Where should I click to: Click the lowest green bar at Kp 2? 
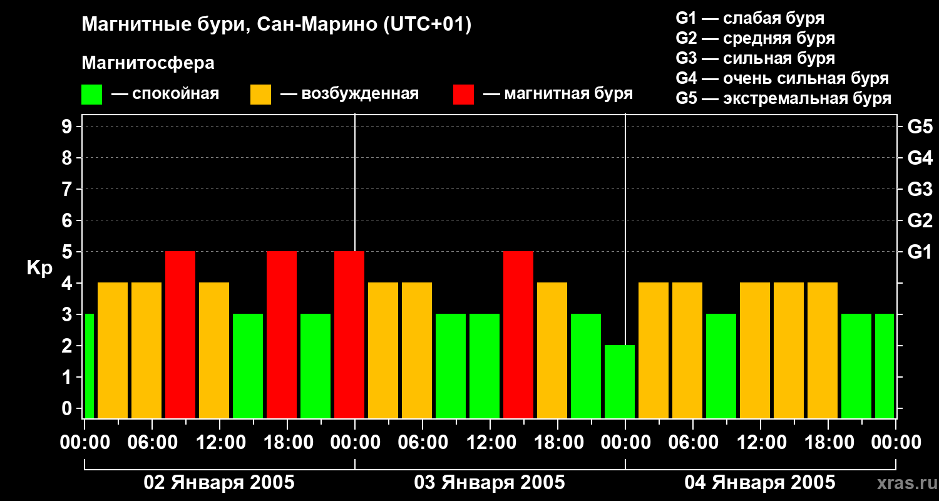coord(620,381)
